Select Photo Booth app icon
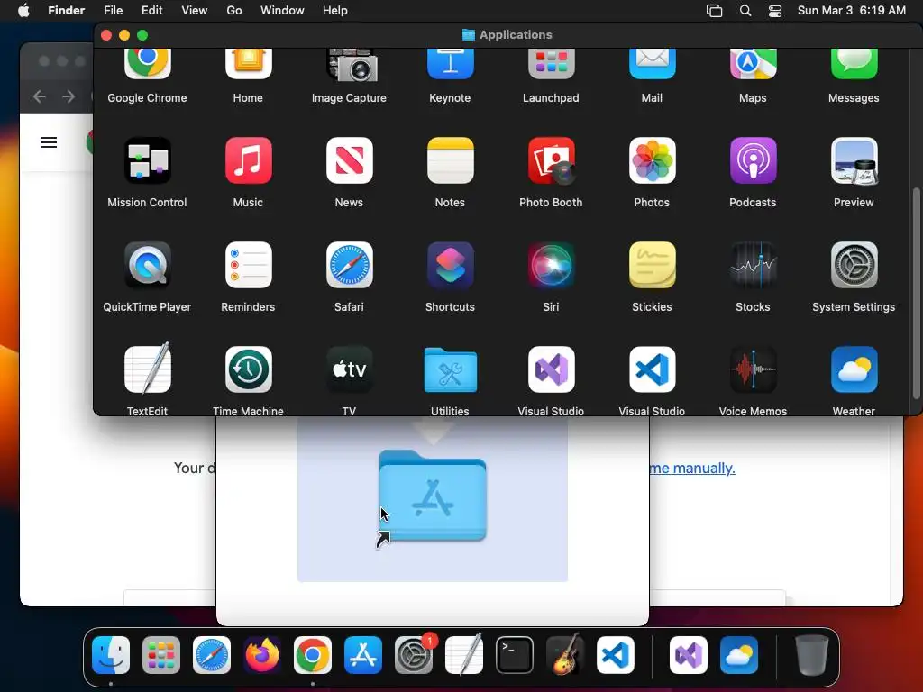923x692 pixels. pyautogui.click(x=551, y=160)
